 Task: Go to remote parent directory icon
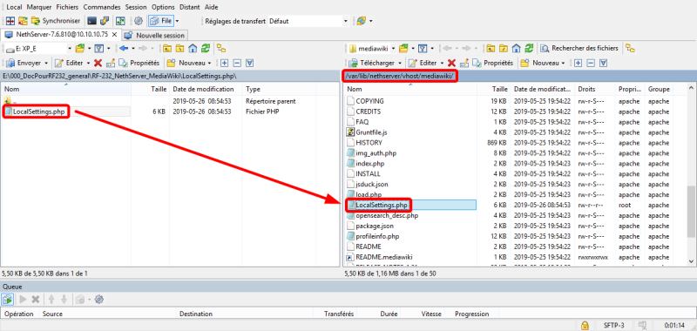click(x=491, y=49)
